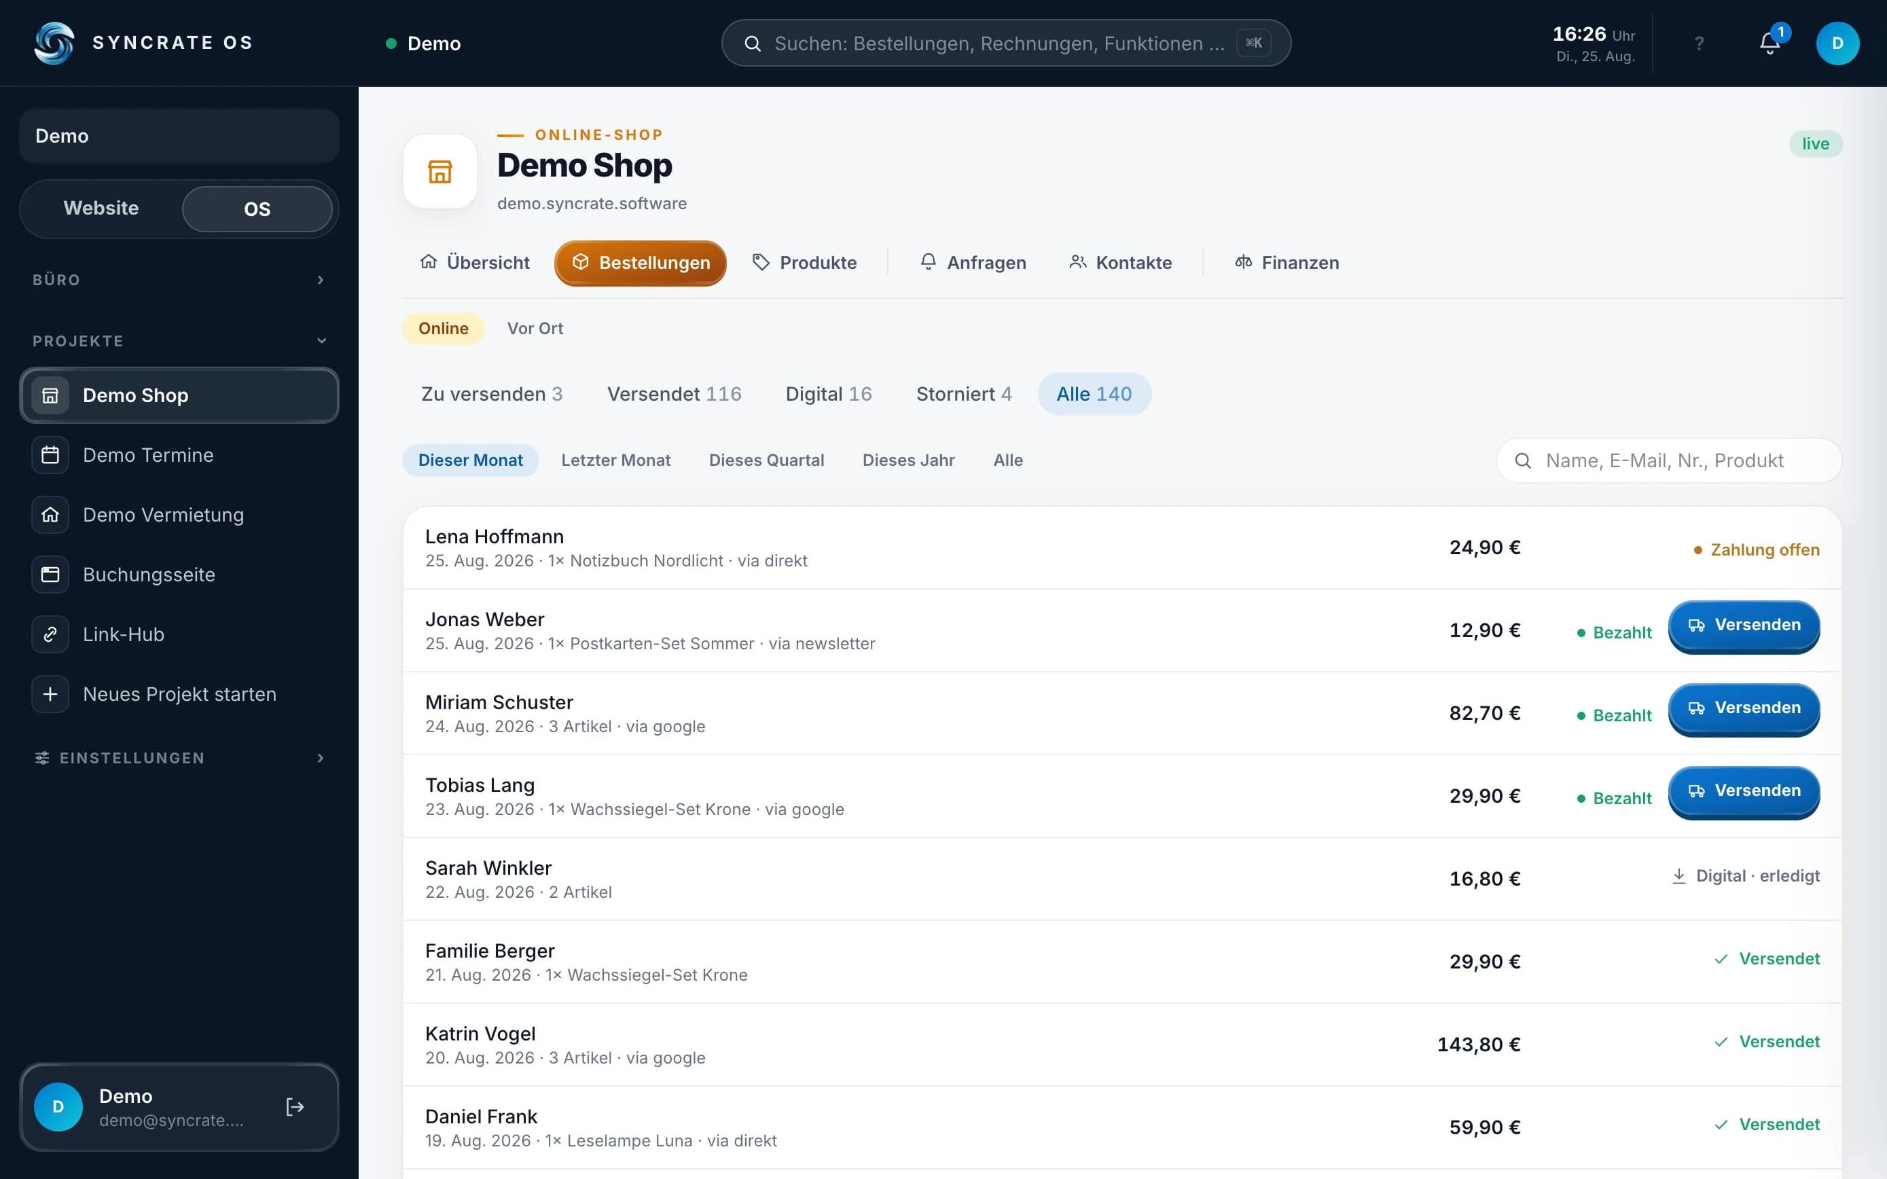This screenshot has width=1887, height=1179.
Task: Filter by Dieses Quartal
Action: pyautogui.click(x=766, y=460)
